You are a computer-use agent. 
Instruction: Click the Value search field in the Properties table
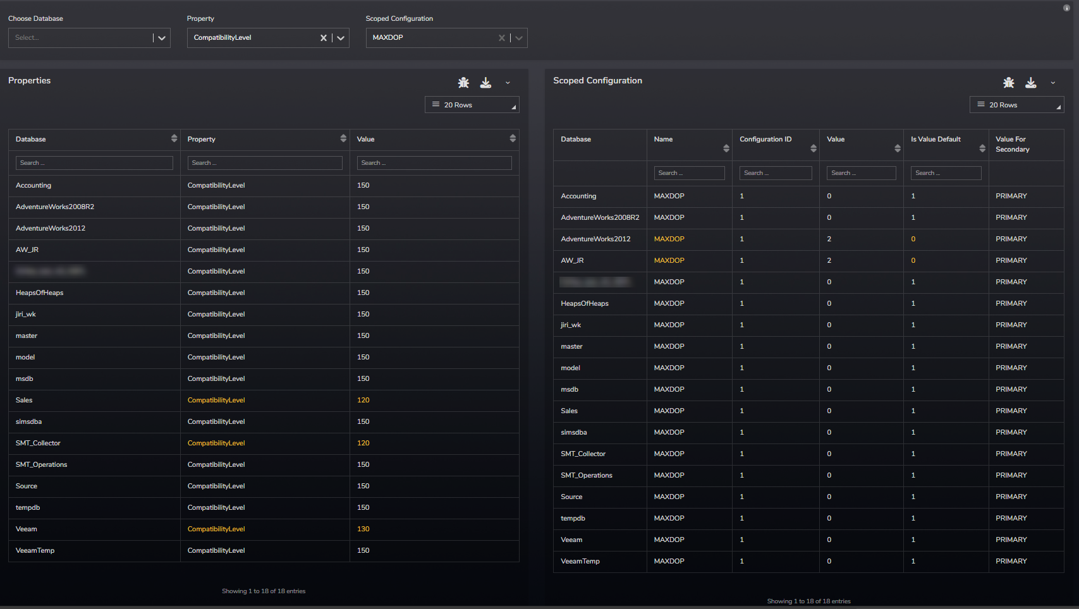coord(434,163)
